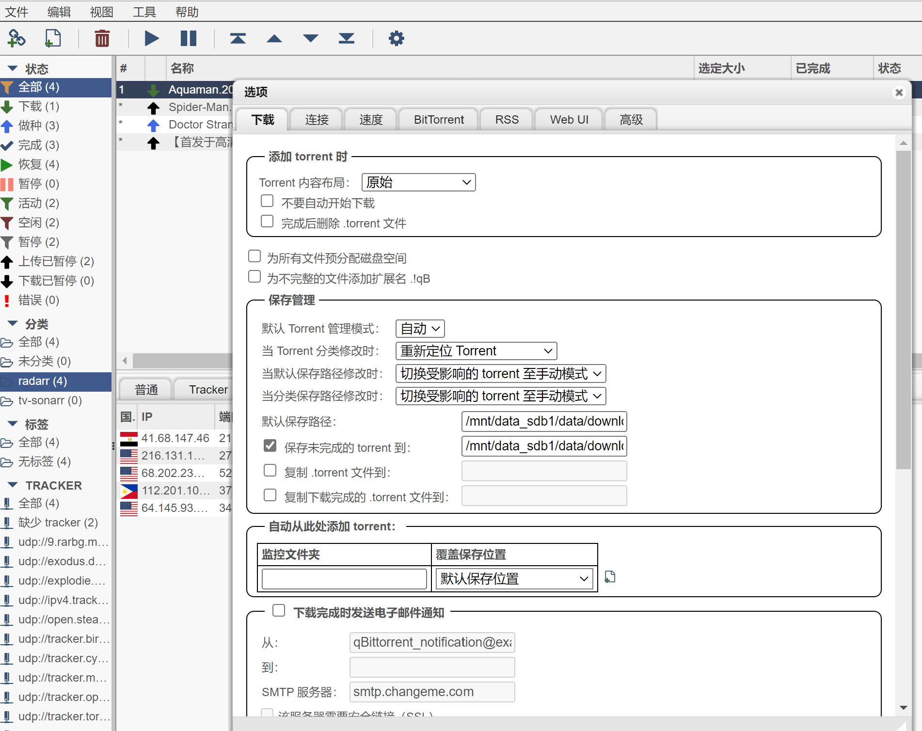
Task: Open the Torrent 内容布局 dropdown
Action: tap(419, 182)
